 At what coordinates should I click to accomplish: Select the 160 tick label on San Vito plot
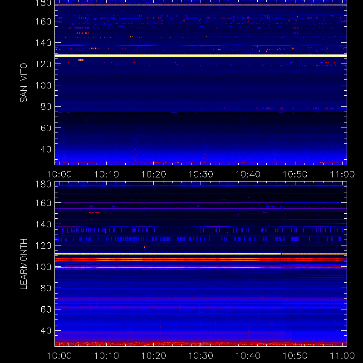[x=43, y=21]
